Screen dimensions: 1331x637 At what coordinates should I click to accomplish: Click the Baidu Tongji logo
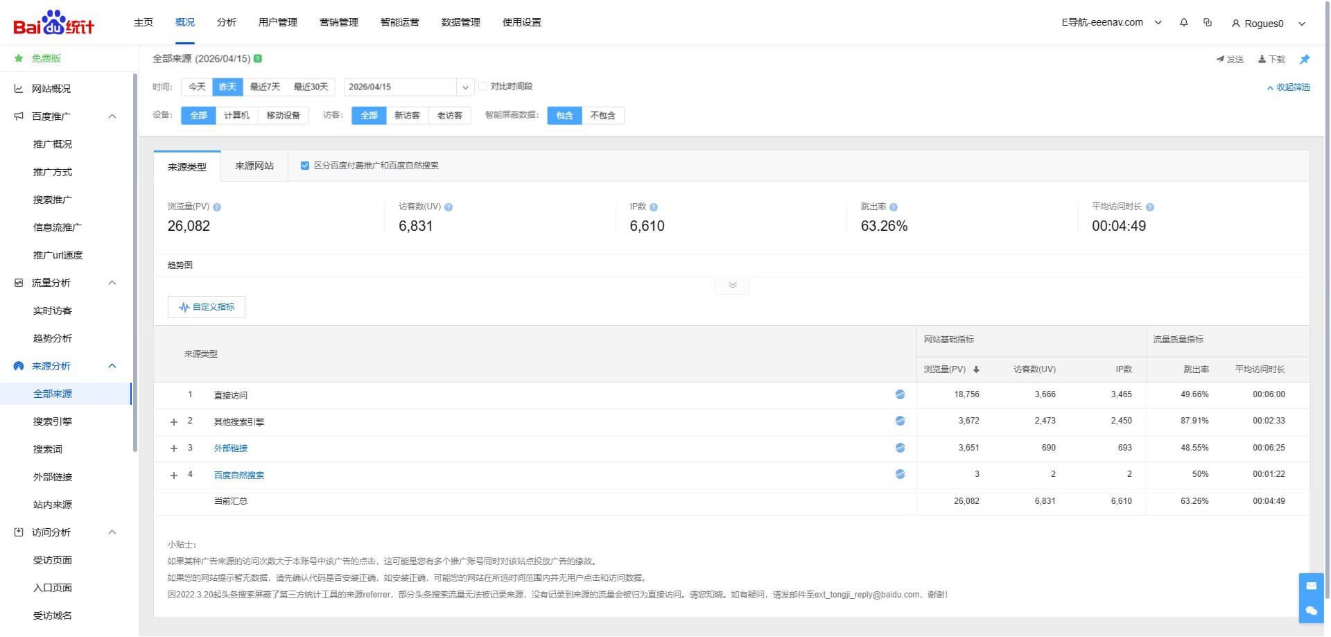(x=53, y=23)
